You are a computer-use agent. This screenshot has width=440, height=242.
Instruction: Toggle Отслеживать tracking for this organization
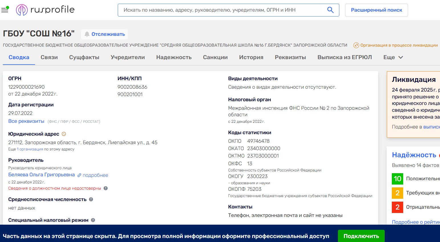104,34
